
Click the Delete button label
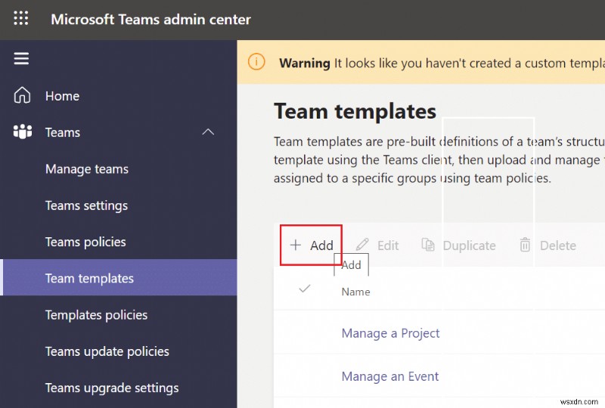[x=558, y=246]
